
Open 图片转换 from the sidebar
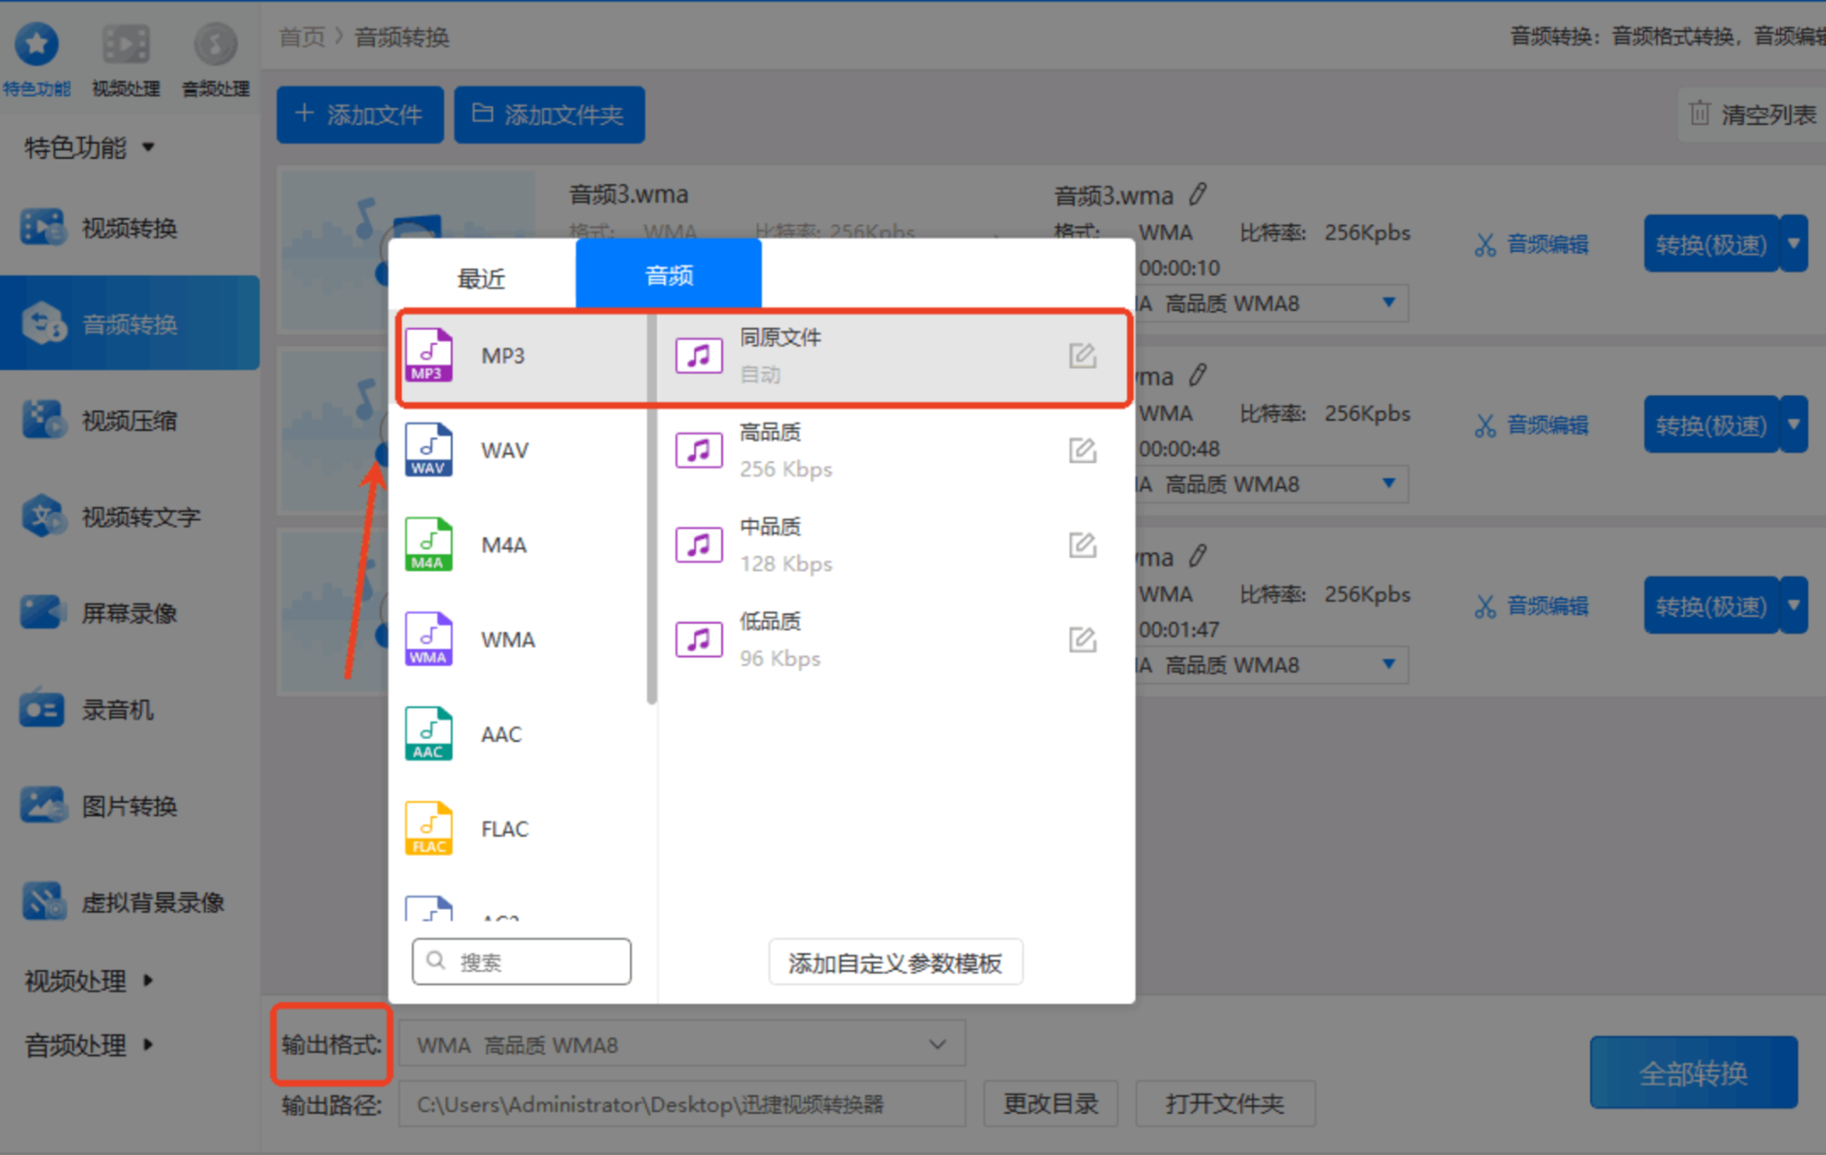pyautogui.click(x=129, y=806)
